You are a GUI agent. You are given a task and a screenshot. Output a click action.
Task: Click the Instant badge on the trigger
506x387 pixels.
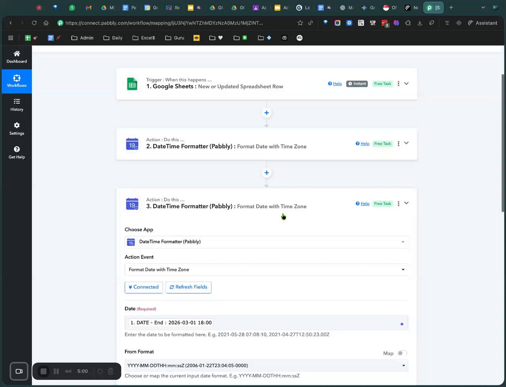click(x=357, y=84)
